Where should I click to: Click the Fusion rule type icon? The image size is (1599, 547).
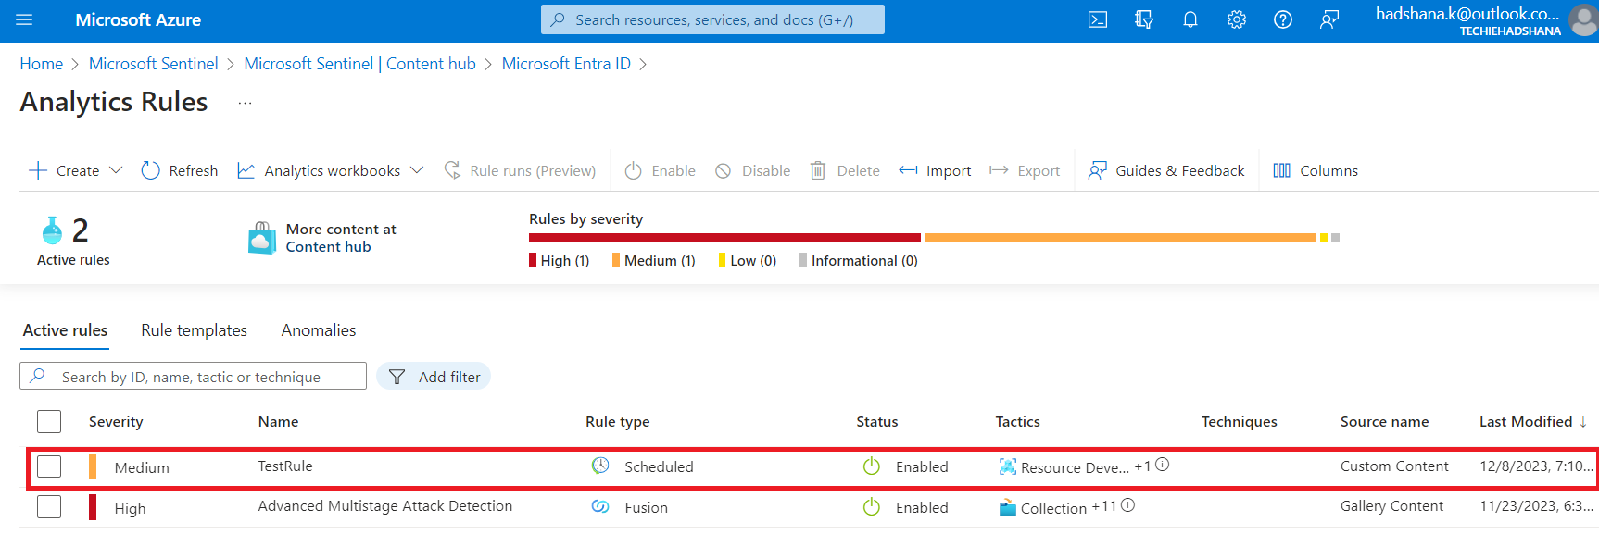[x=600, y=506]
